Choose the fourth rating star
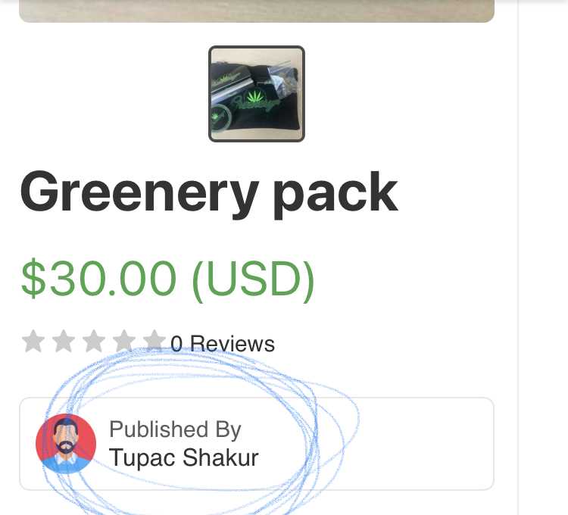 click(x=124, y=341)
